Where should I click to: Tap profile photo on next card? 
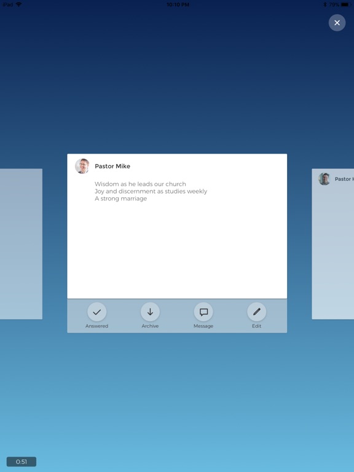tap(324, 179)
